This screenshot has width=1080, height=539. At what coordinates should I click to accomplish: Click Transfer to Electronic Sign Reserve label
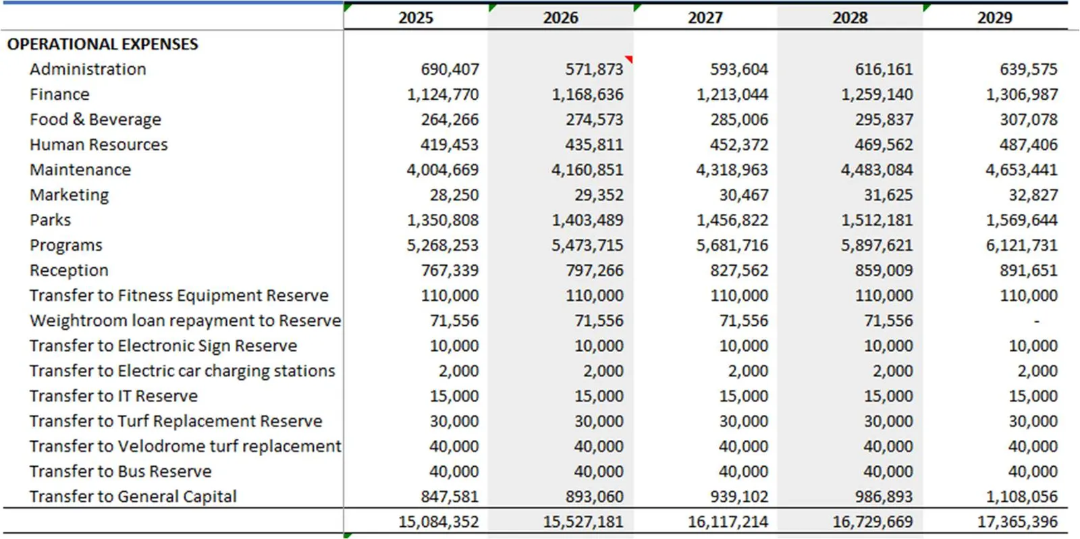pyautogui.click(x=163, y=346)
